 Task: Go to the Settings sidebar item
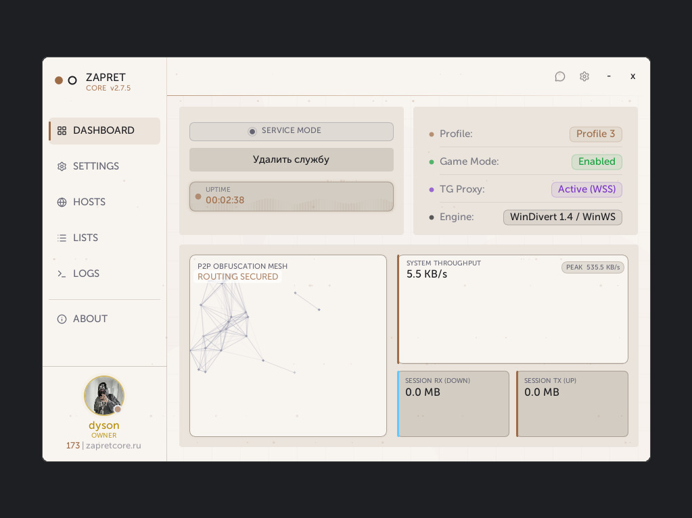click(105, 167)
